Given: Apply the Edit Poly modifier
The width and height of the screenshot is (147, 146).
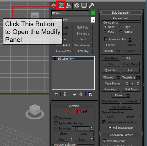Looking at the screenshot, I should pyautogui.click(x=83, y=27).
